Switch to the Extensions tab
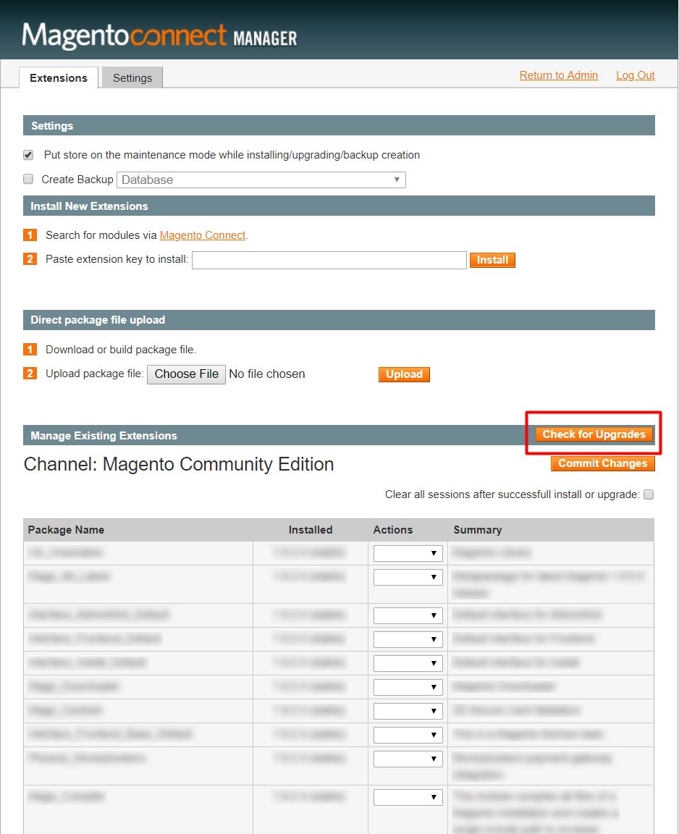The image size is (679, 834). coord(59,77)
